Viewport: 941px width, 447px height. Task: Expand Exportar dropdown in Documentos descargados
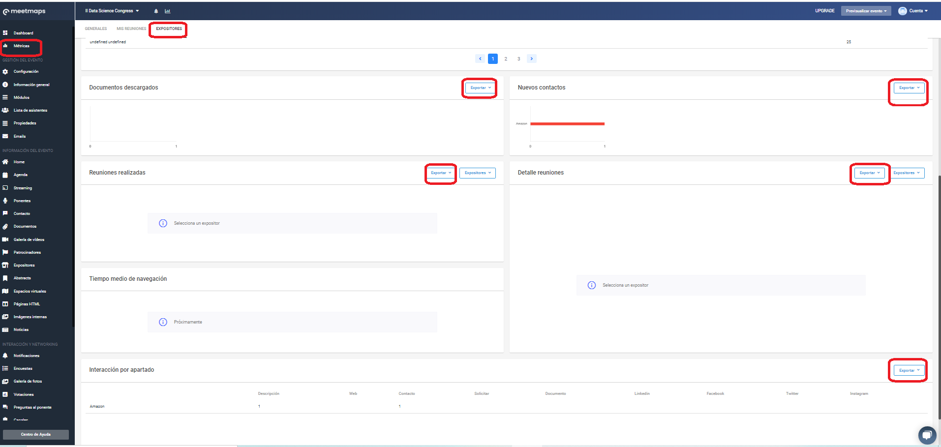tap(480, 88)
